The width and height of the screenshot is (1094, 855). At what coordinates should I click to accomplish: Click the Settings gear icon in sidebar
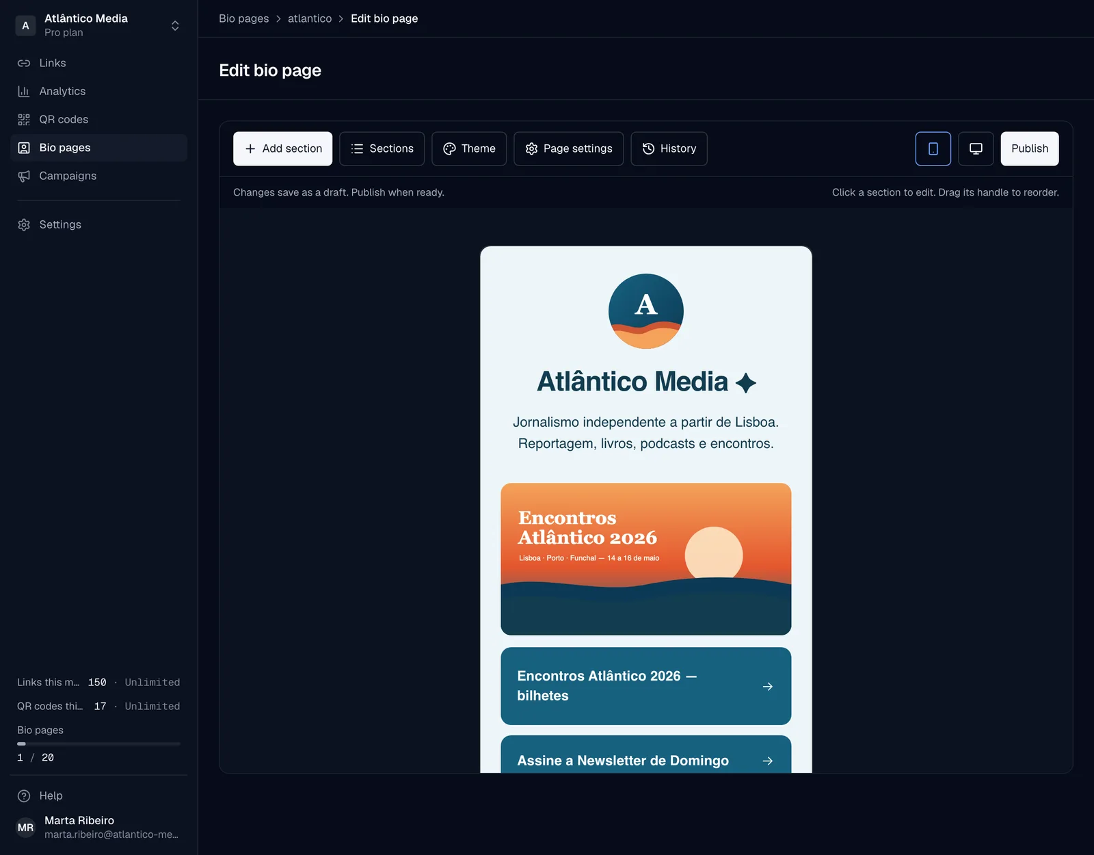pyautogui.click(x=24, y=225)
